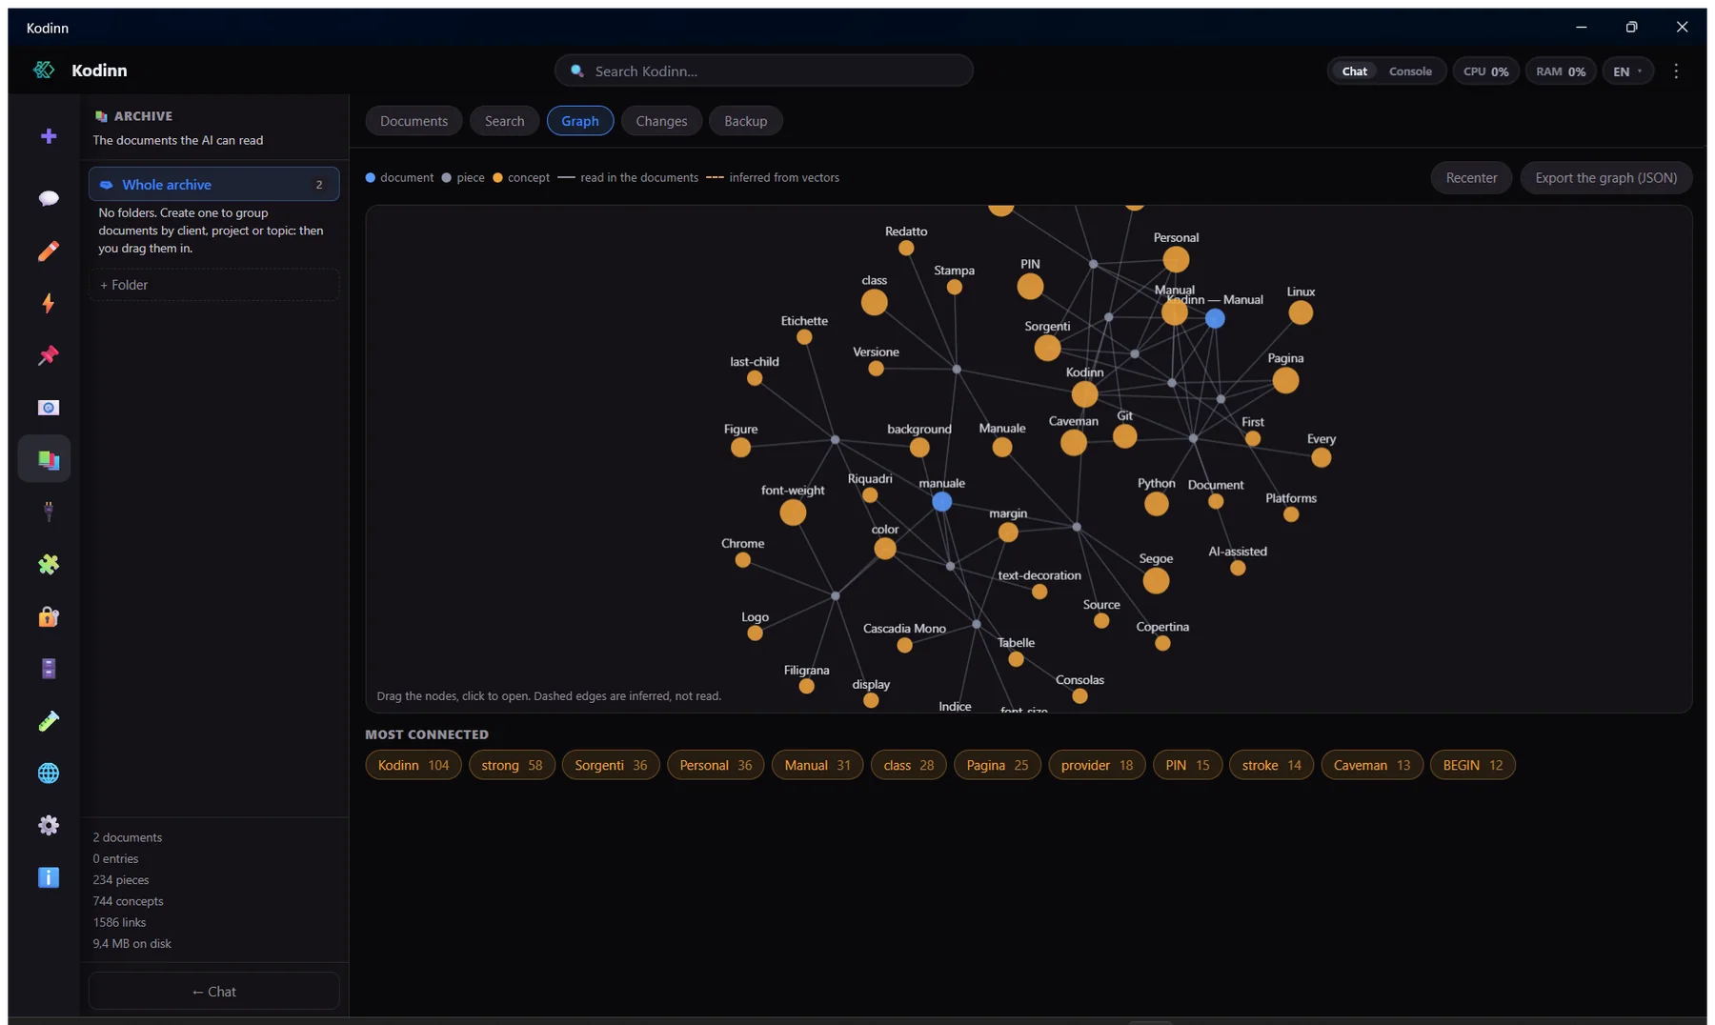The width and height of the screenshot is (1715, 1025).
Task: Select the pencil icon in sidebar
Action: click(x=49, y=251)
